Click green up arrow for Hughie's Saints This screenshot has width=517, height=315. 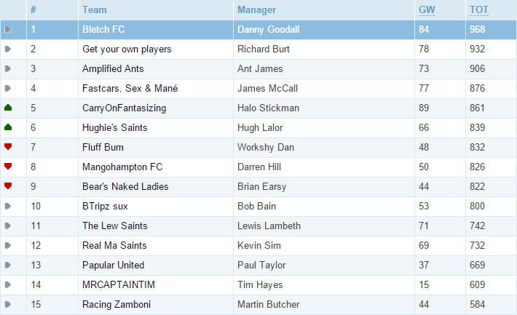pyautogui.click(x=8, y=127)
